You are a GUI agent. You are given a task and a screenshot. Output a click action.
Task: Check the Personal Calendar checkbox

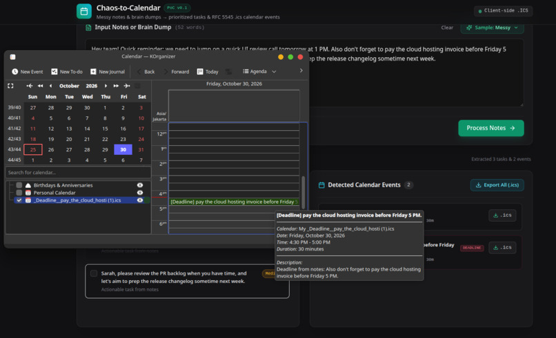pyautogui.click(x=19, y=193)
